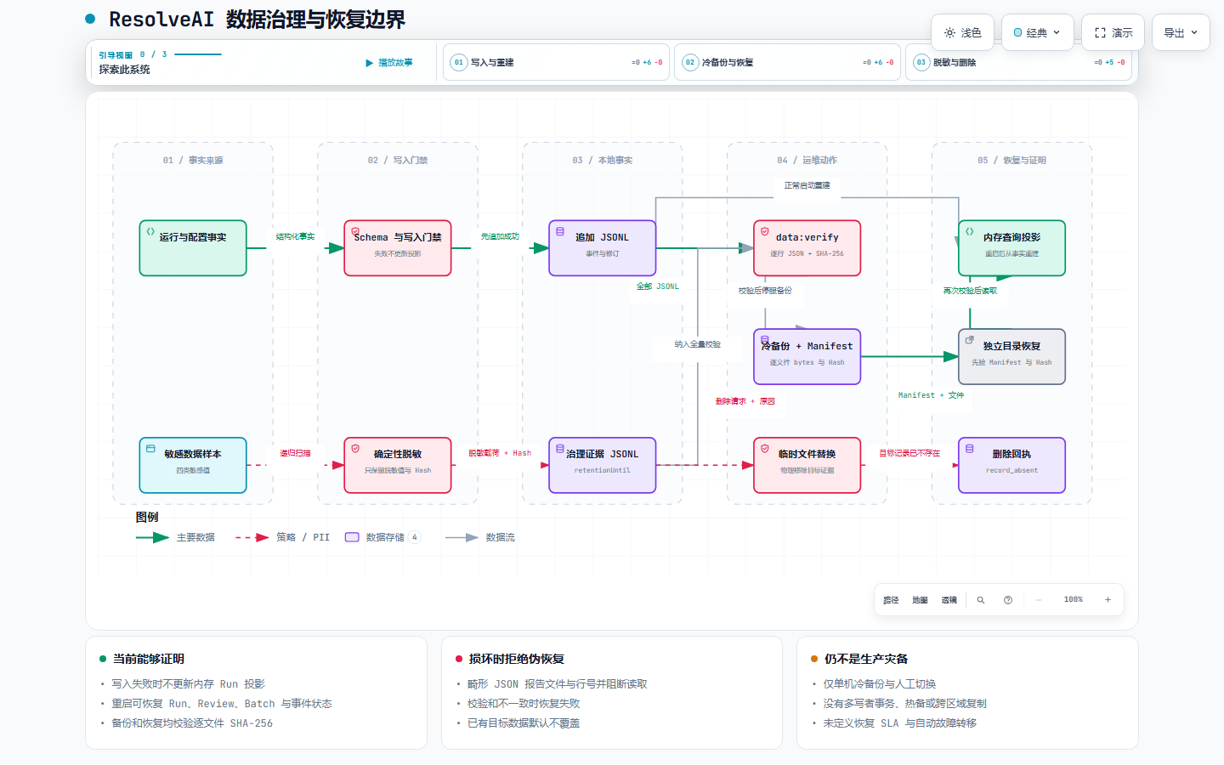
Task: Select the Schema 与写入门禁 node
Action: tap(398, 248)
